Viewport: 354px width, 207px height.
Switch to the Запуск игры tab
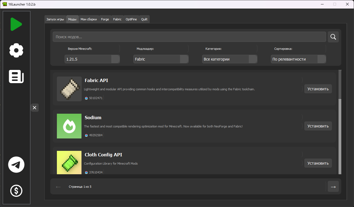pyautogui.click(x=55, y=19)
